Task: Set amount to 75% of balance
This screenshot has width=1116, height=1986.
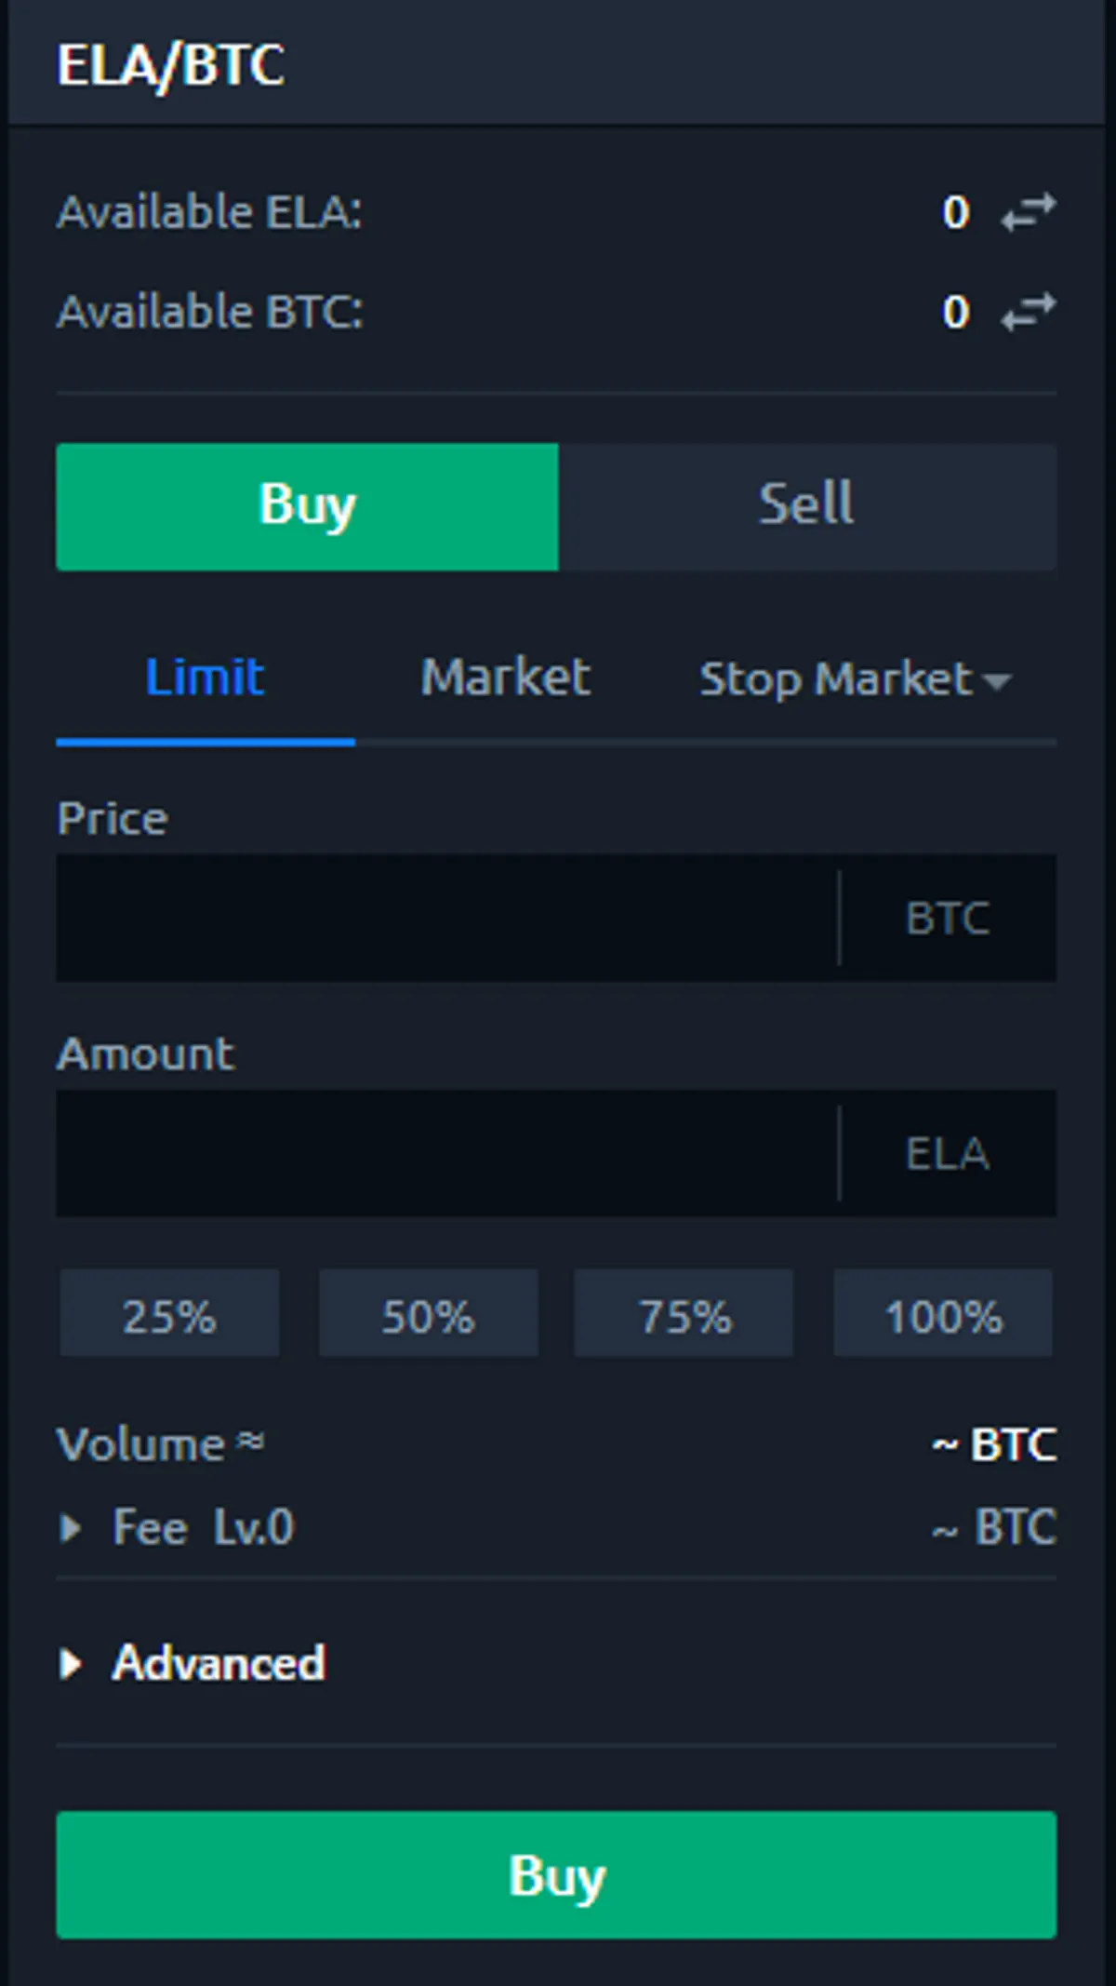Action: 684,1313
